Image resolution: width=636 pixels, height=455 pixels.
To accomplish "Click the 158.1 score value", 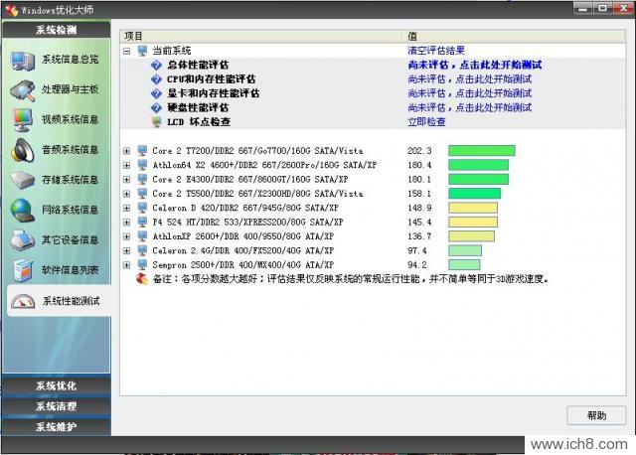I will [x=419, y=194].
